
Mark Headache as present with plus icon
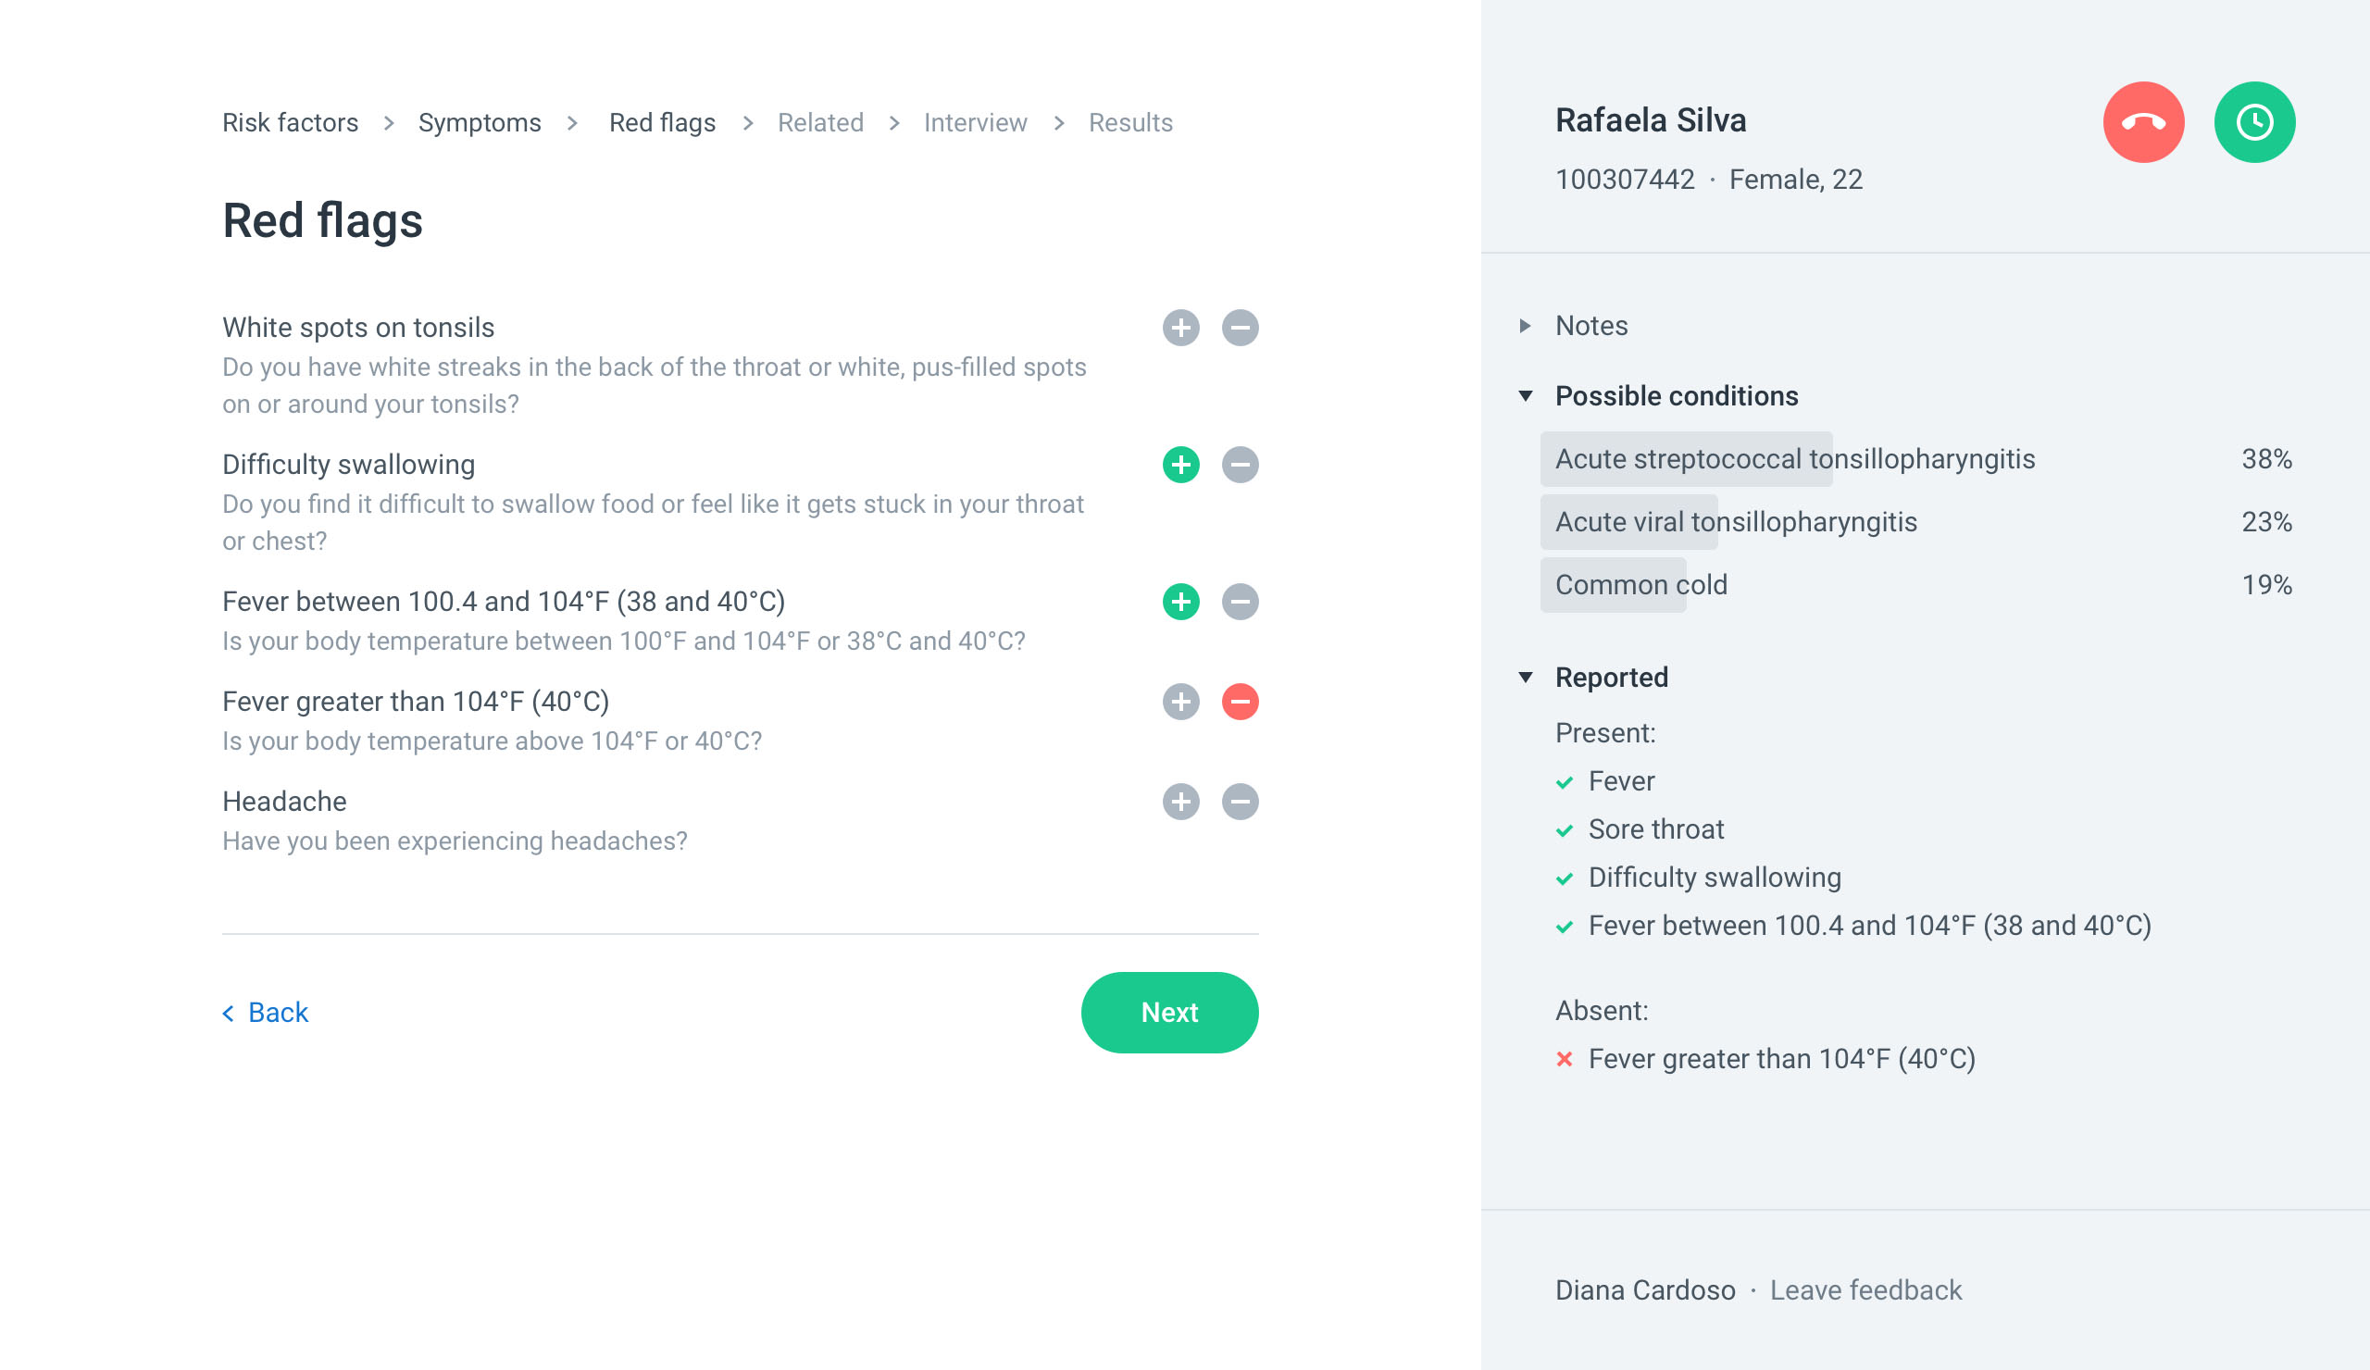pos(1180,802)
